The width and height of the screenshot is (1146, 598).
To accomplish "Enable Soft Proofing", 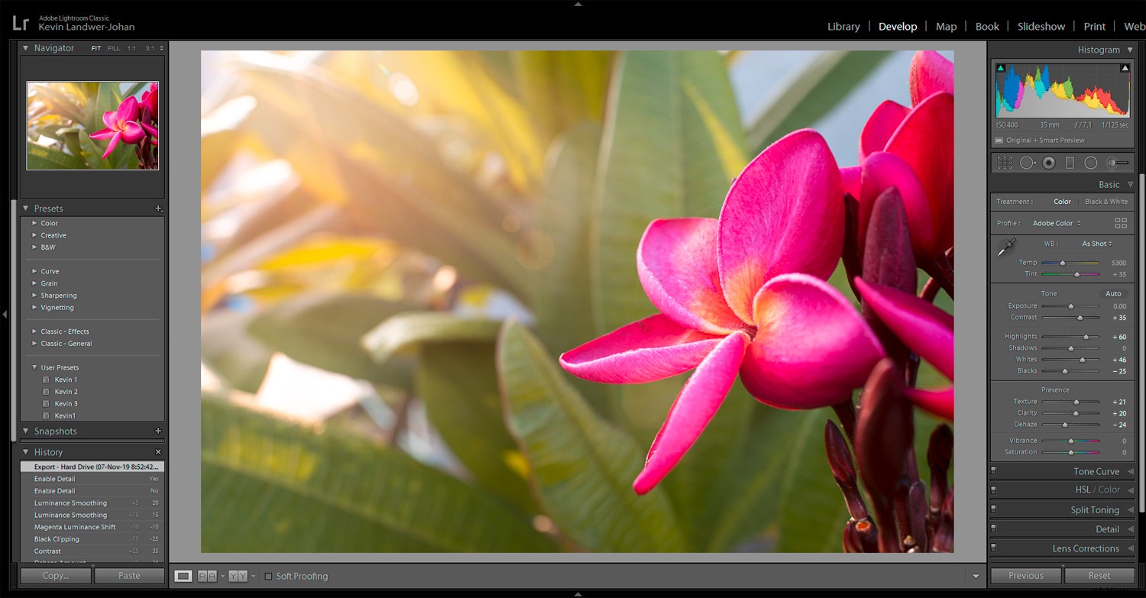I will [269, 576].
